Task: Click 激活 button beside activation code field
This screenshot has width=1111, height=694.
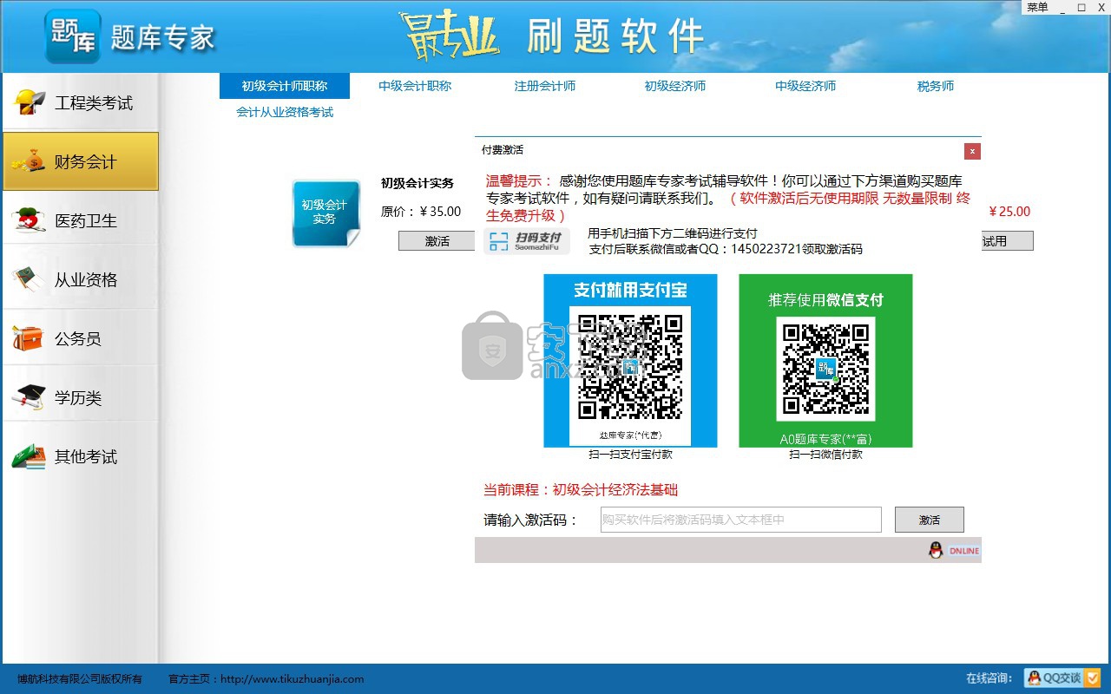Action: coord(930,520)
